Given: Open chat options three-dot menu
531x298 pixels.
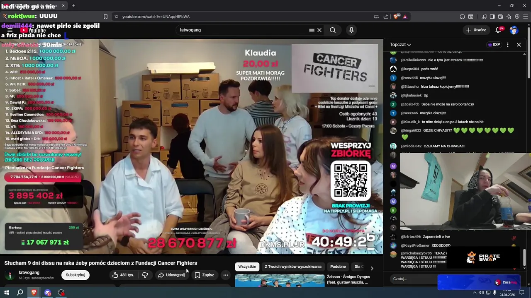Looking at the screenshot, I should 508,45.
